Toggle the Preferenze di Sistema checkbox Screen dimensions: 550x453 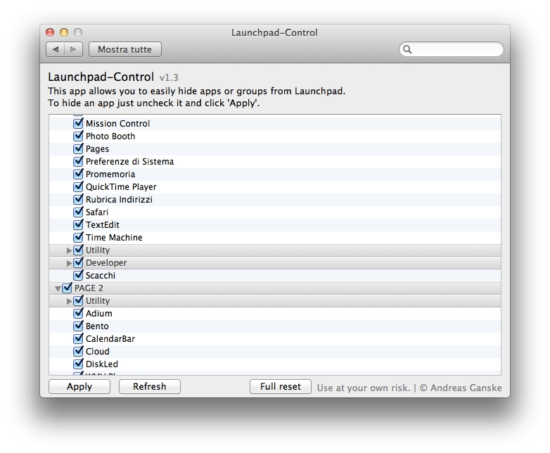(x=78, y=161)
